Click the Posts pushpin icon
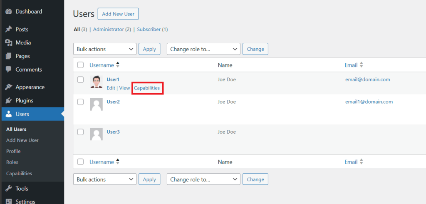Image resolution: width=426 pixels, height=204 pixels. click(8, 30)
